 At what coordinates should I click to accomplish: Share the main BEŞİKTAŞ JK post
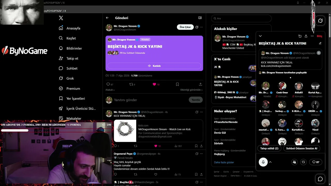200,84
